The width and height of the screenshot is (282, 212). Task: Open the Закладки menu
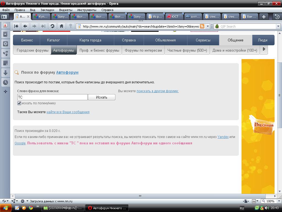47,10
